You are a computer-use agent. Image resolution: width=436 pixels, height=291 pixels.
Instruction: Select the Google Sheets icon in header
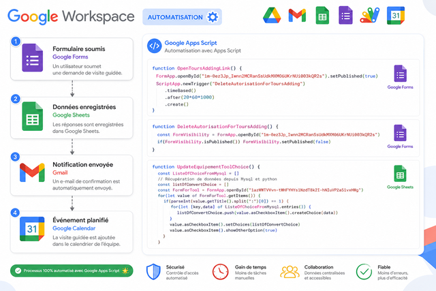pyautogui.click(x=322, y=16)
